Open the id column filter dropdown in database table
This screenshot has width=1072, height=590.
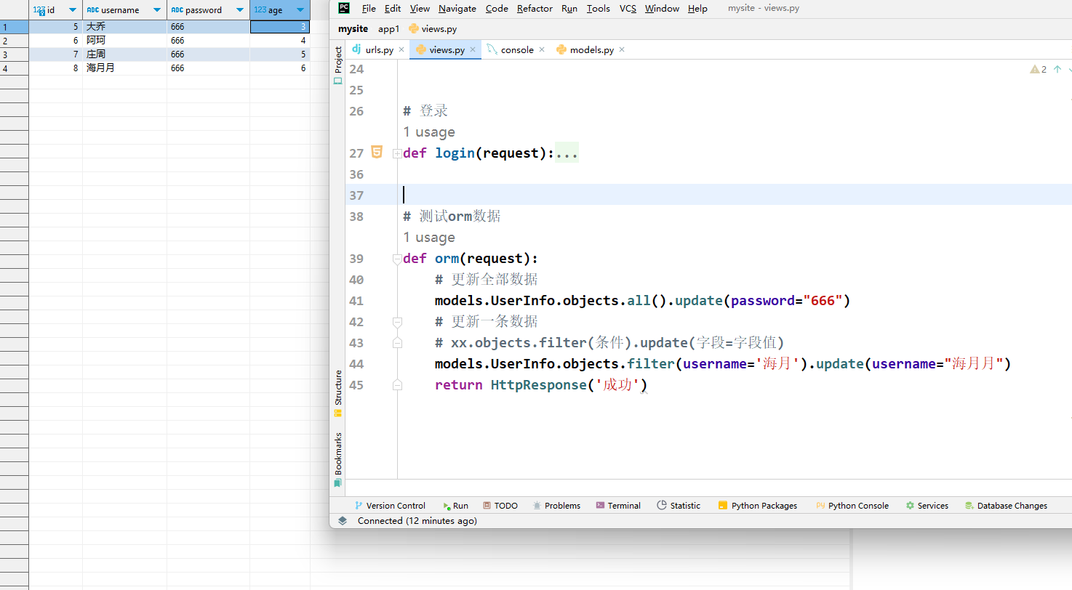pos(73,10)
